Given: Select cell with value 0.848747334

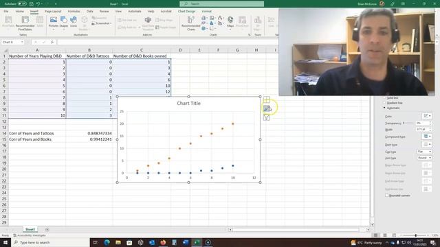Looking at the screenshot, I should (89, 133).
